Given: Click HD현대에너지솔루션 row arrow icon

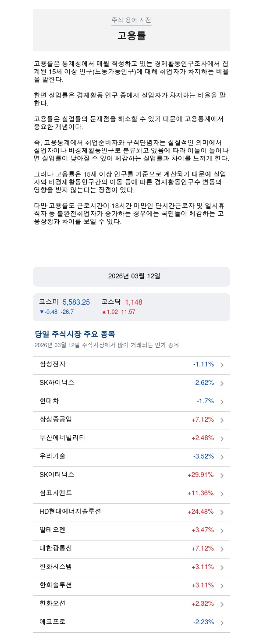Looking at the screenshot, I should [x=222, y=512].
